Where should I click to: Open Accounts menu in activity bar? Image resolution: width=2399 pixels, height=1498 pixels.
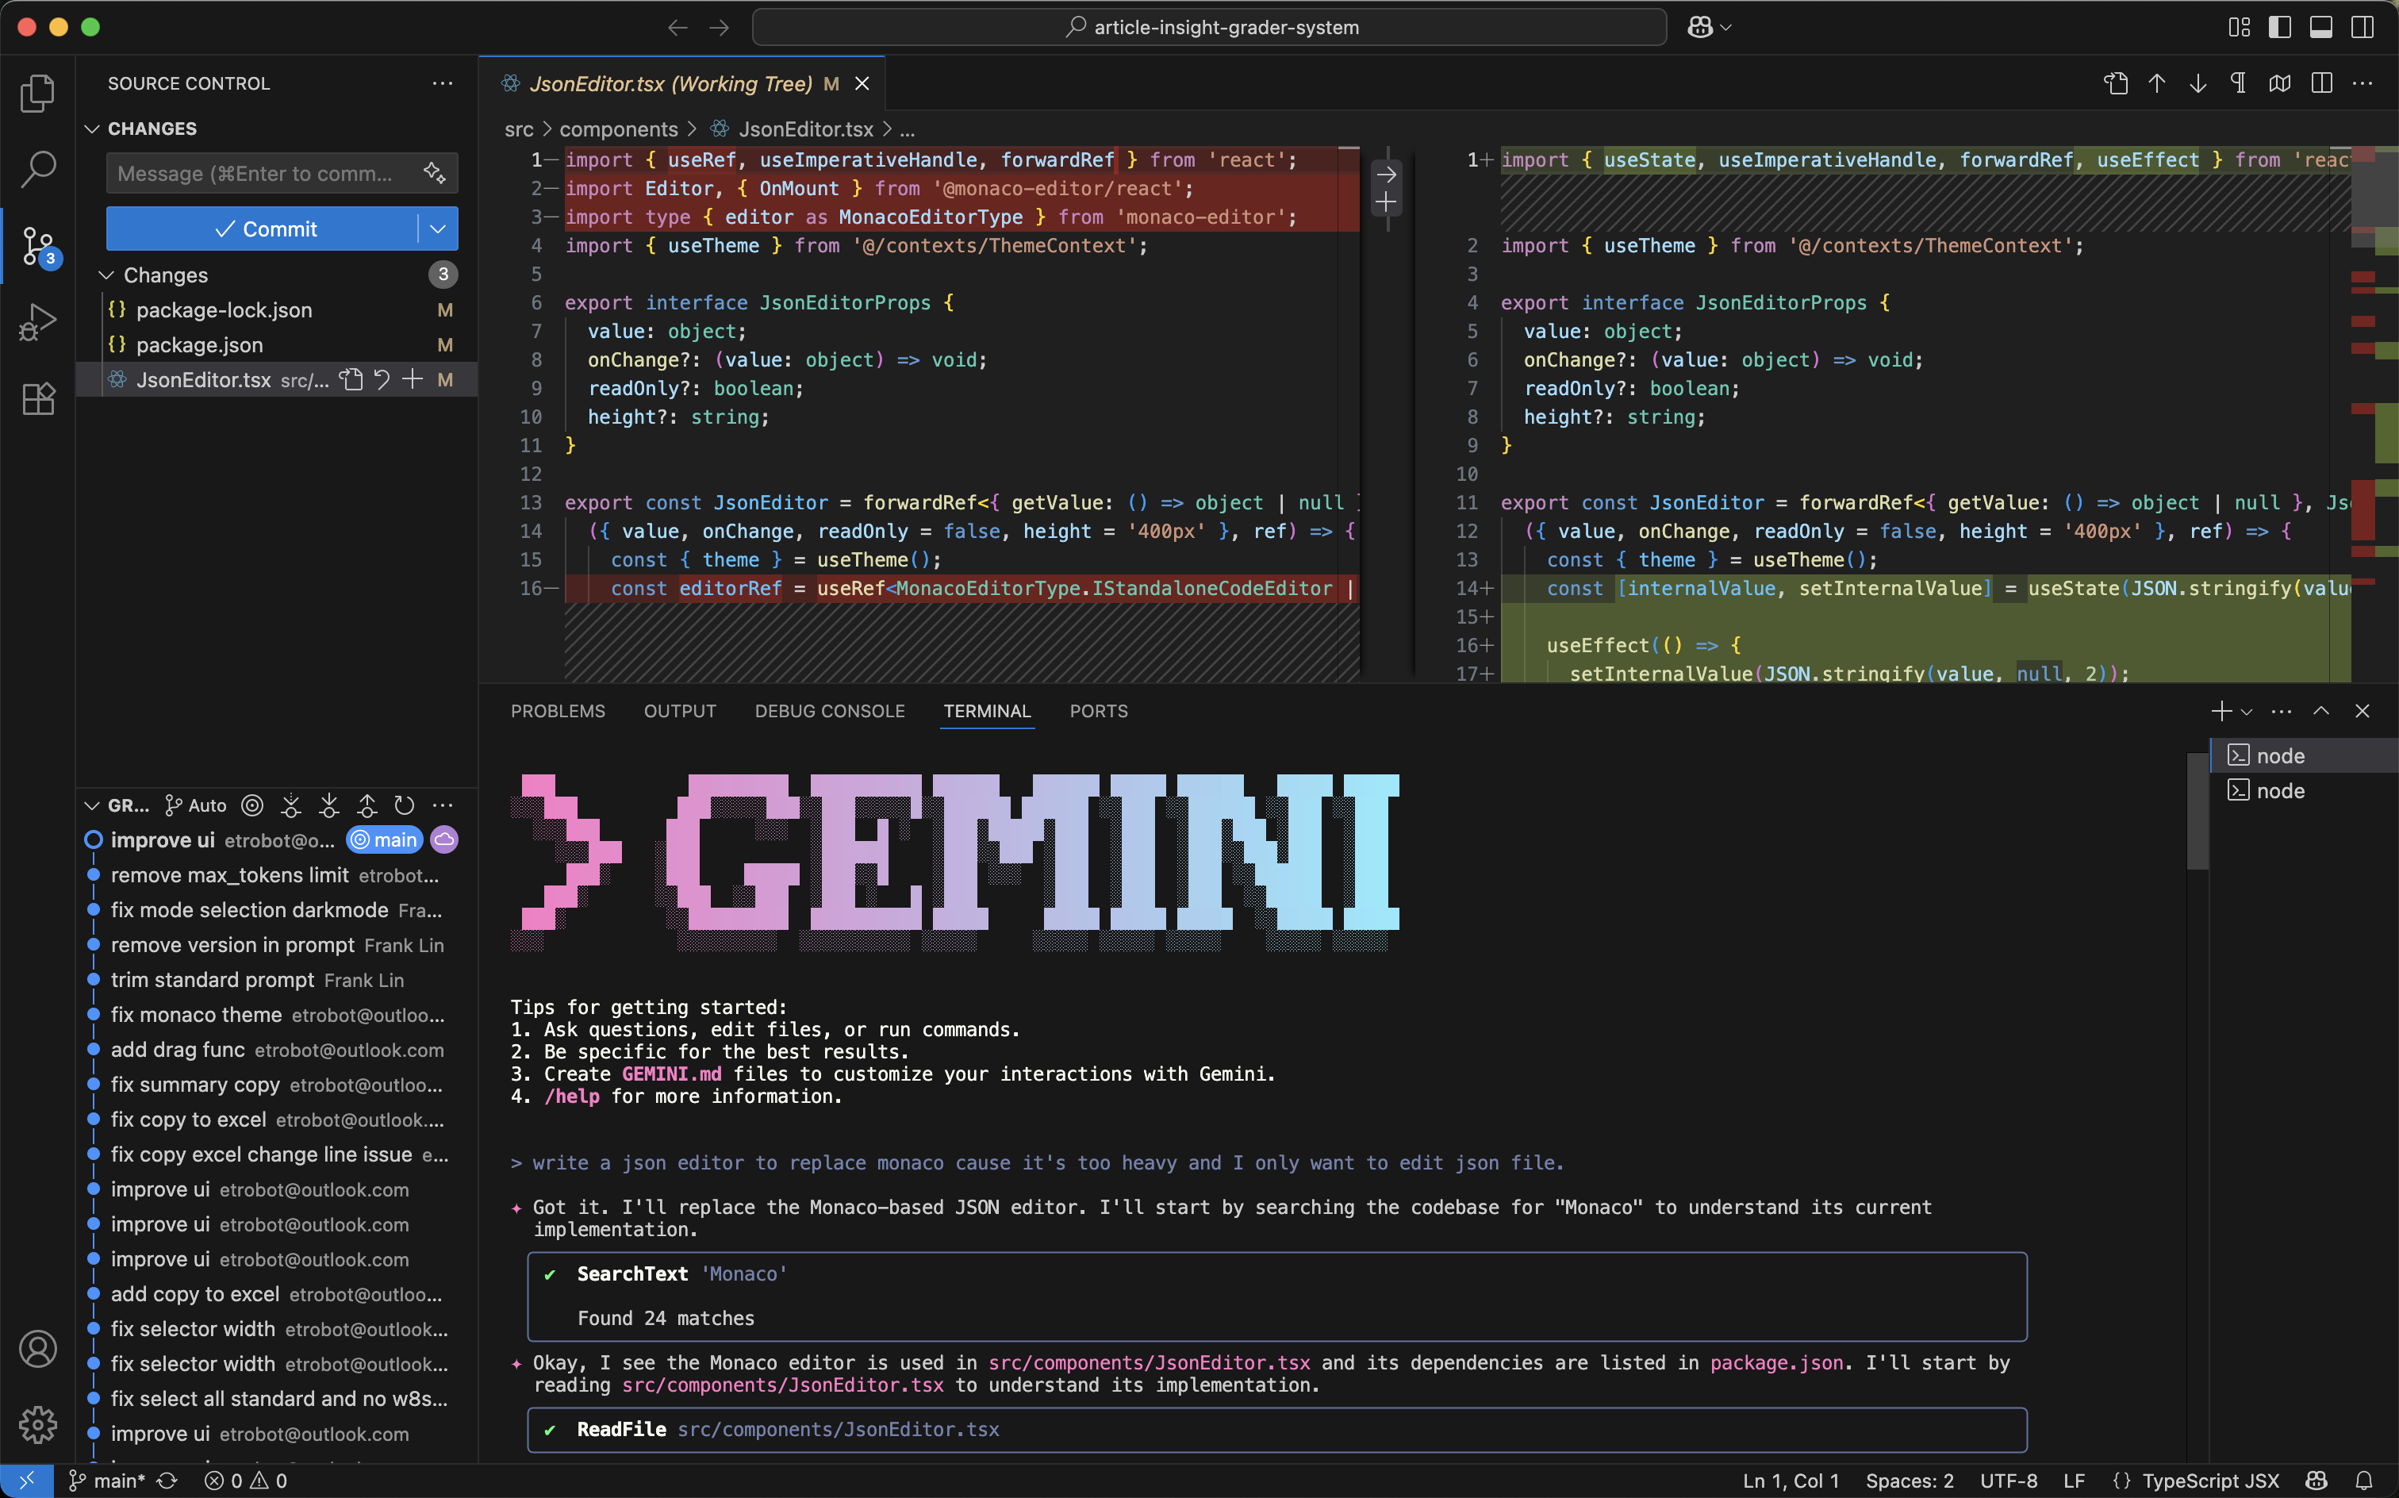coord(37,1350)
